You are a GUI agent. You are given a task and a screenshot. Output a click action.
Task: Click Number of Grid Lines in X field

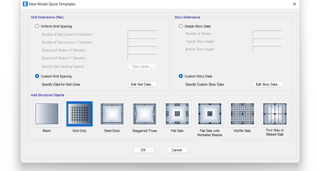tap(142, 33)
